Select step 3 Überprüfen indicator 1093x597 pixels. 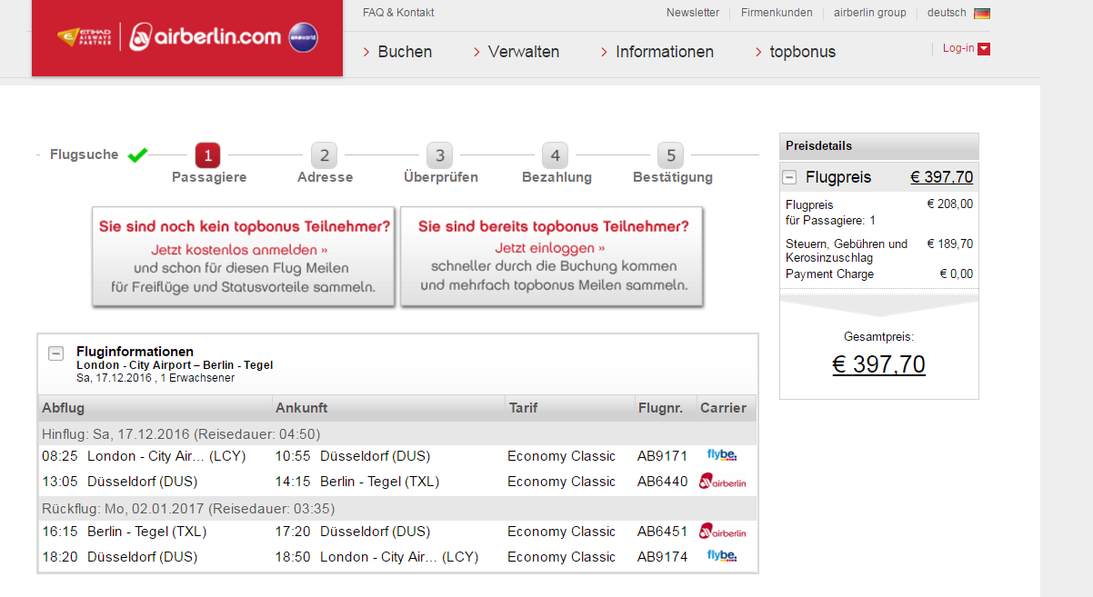click(x=440, y=155)
